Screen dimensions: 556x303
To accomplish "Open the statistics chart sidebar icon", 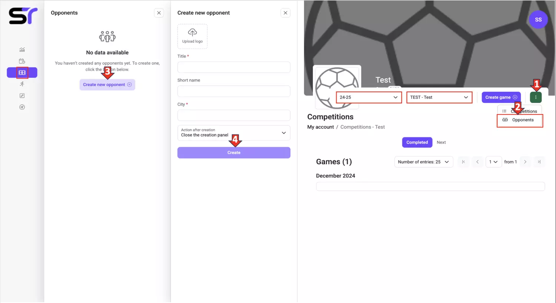I will [22, 50].
